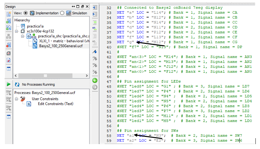Click '"led8"' on line 48
Screen dimensions: 260x149
click(x=137, y=86)
